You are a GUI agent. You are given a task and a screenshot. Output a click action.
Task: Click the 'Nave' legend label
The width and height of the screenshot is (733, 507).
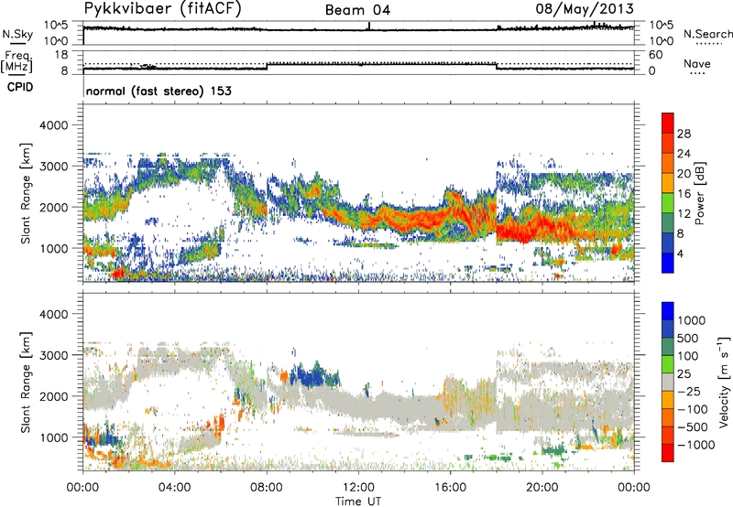[x=696, y=63]
